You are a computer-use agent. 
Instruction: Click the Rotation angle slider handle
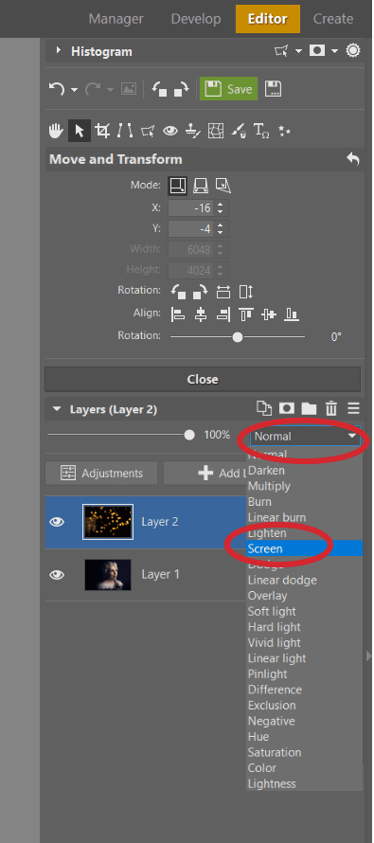coord(238,337)
